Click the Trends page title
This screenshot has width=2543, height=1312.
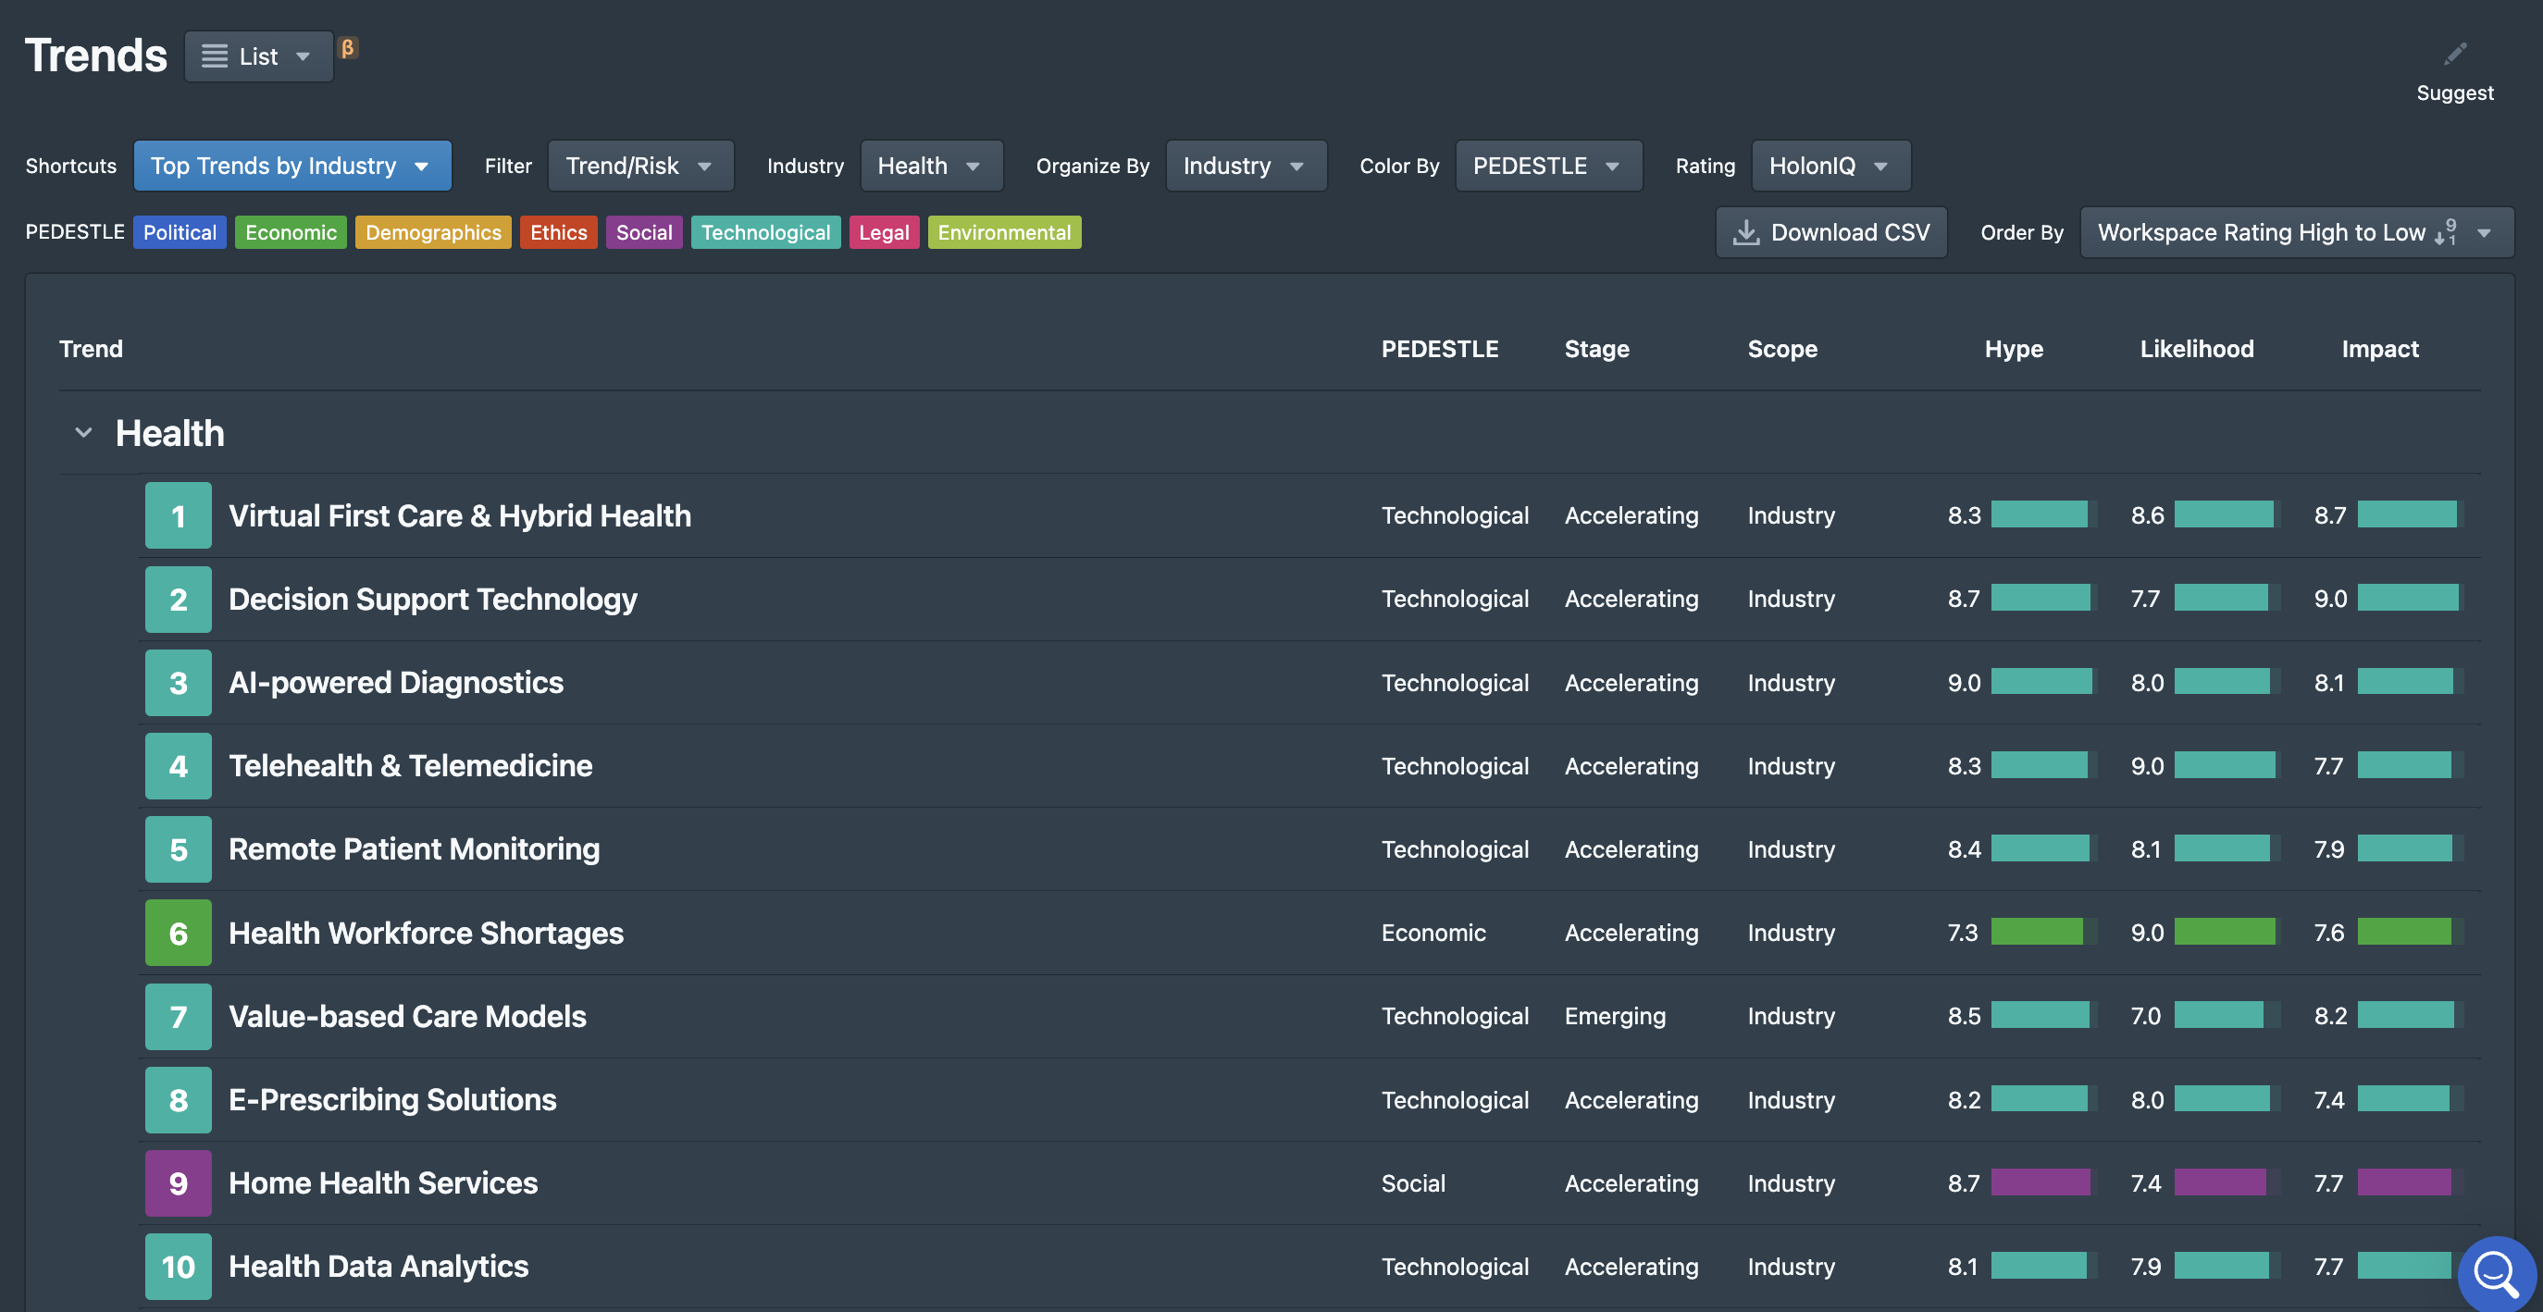[95, 56]
